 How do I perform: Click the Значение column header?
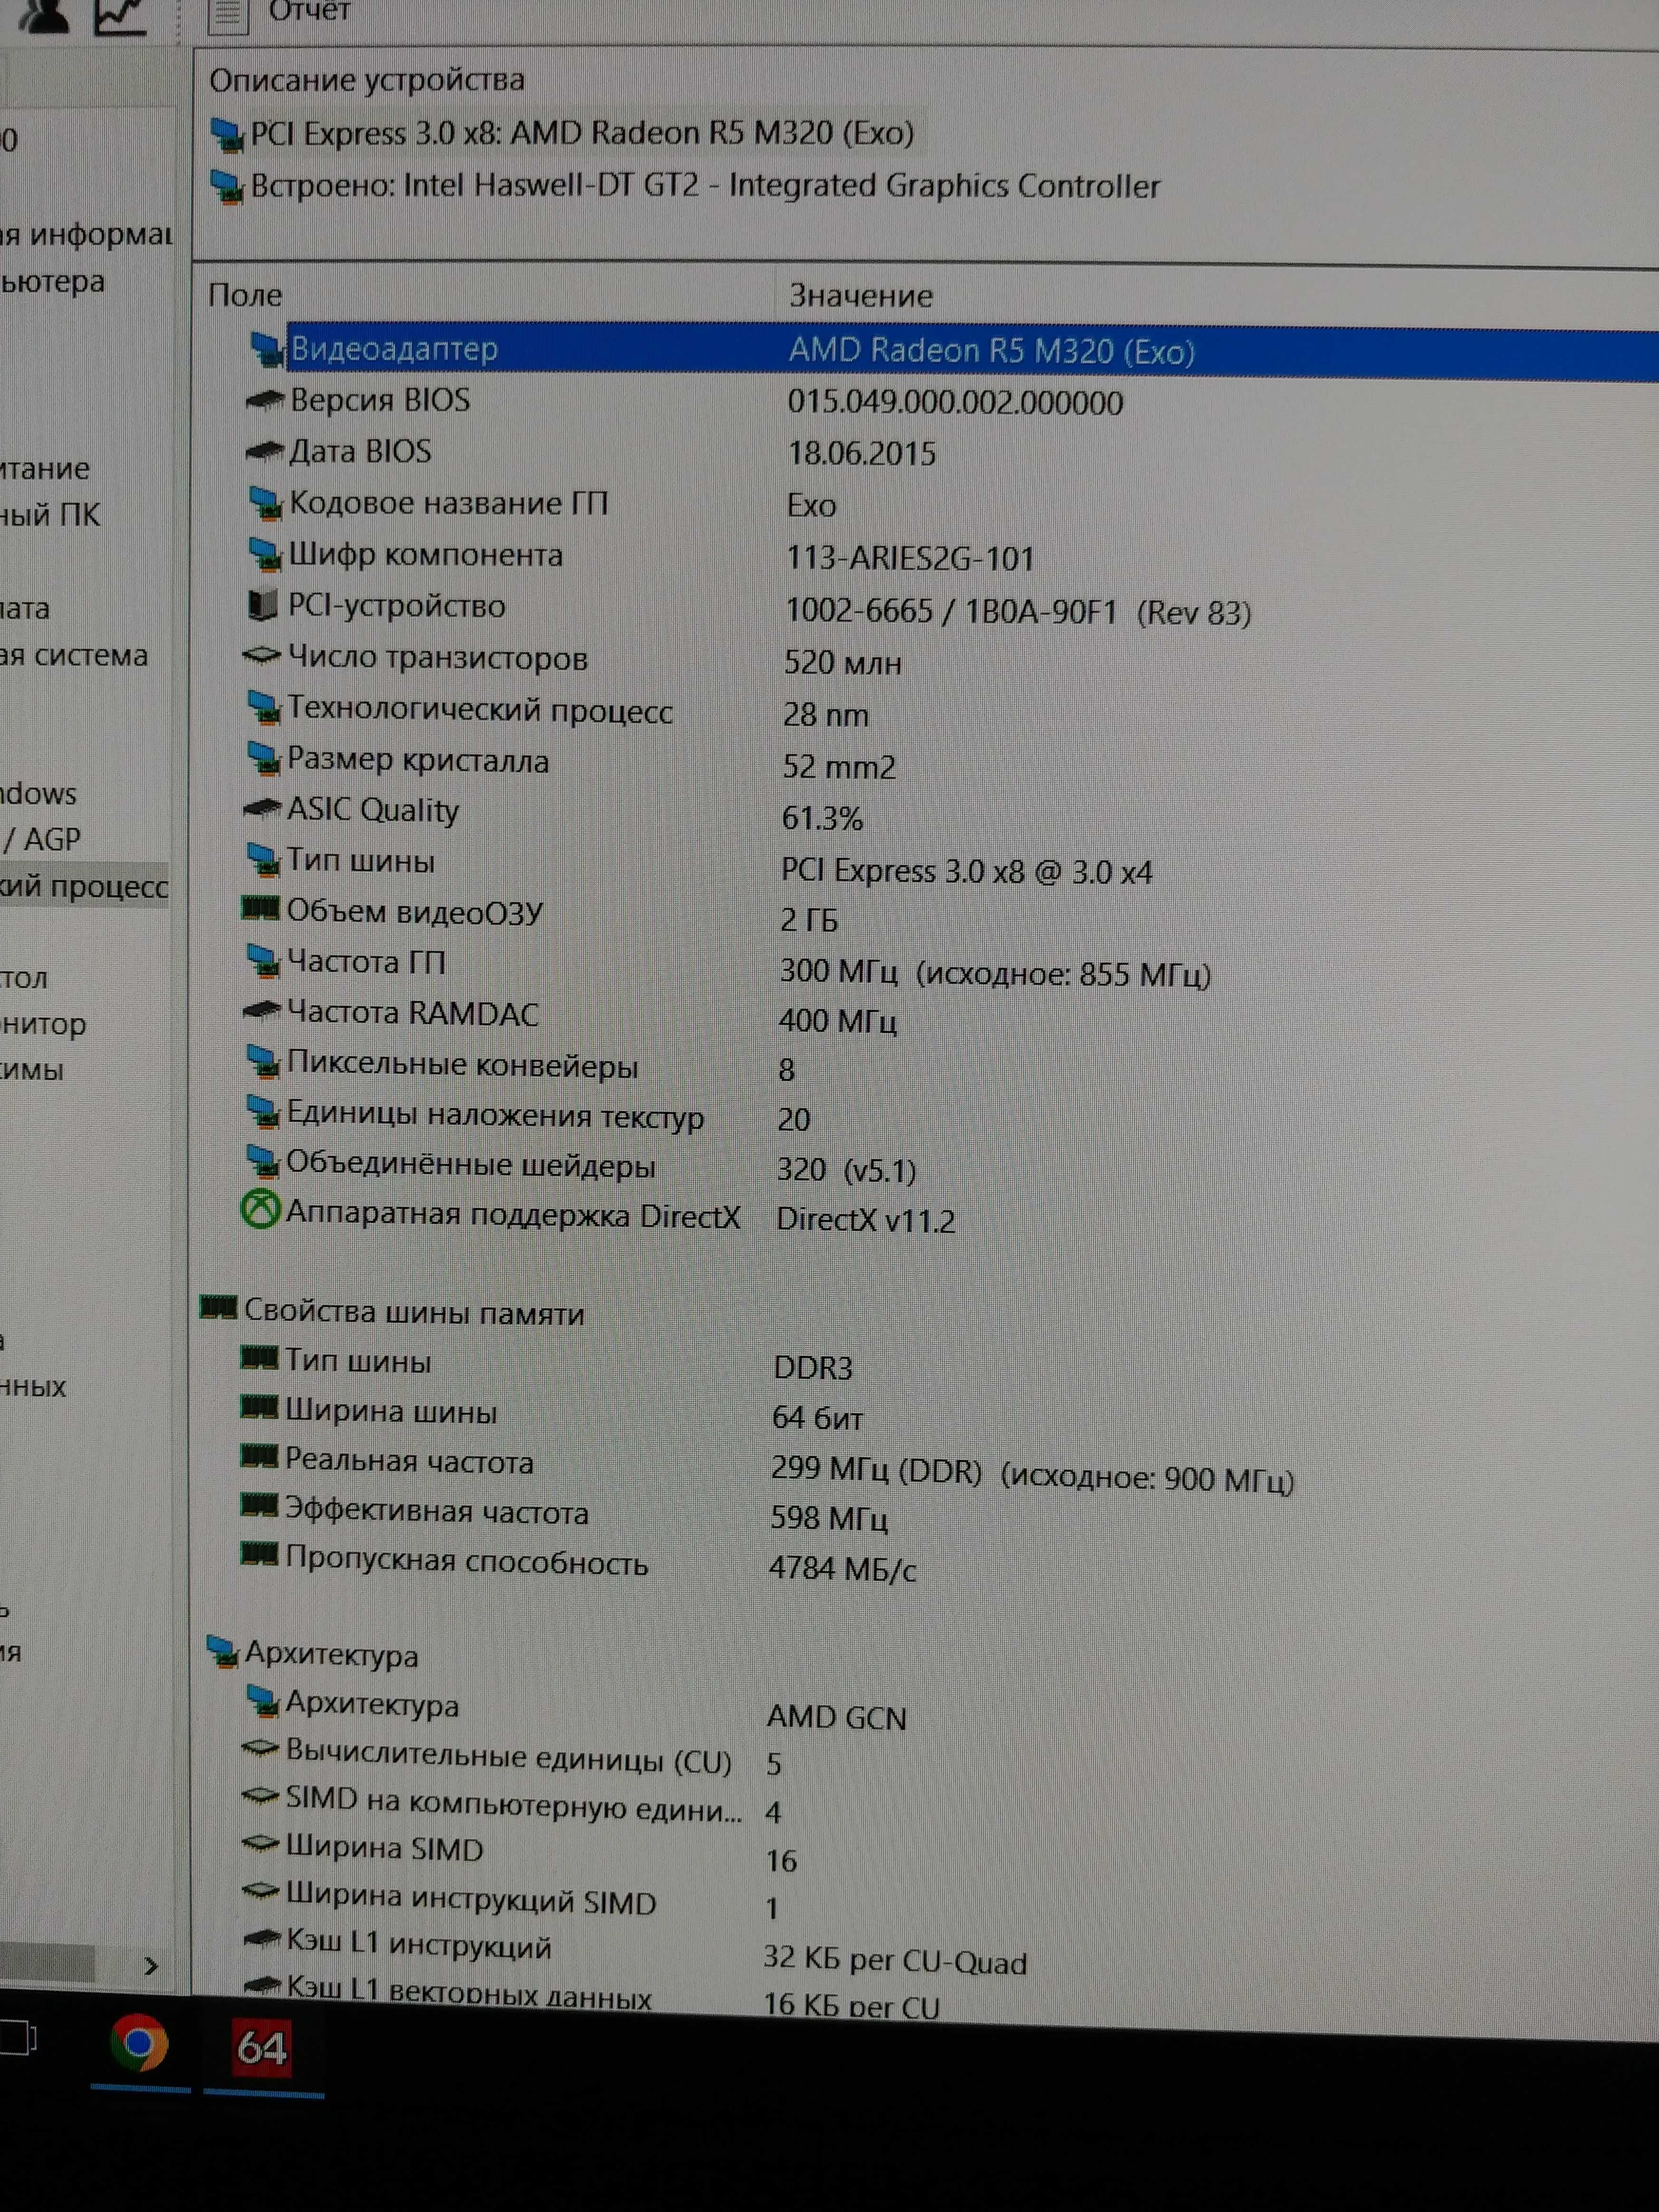861,296
